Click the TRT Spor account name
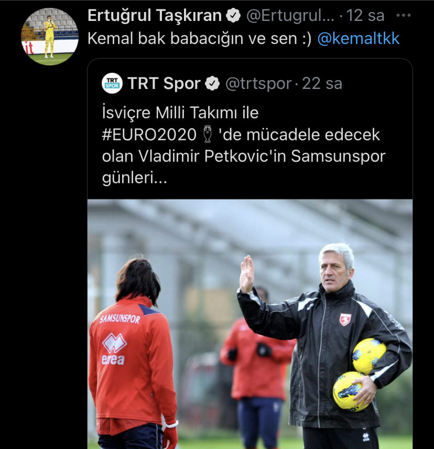Viewport: 434px width, 449px height. click(x=164, y=83)
